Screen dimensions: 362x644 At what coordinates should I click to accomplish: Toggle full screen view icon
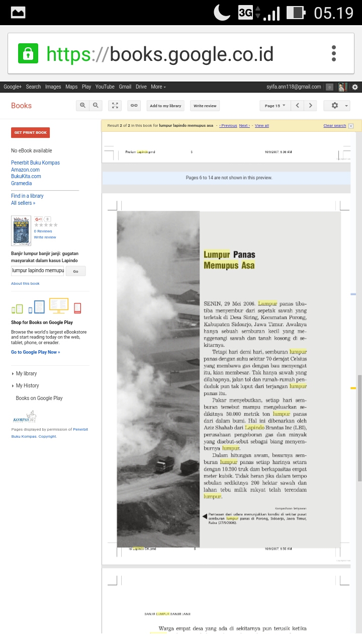(115, 106)
